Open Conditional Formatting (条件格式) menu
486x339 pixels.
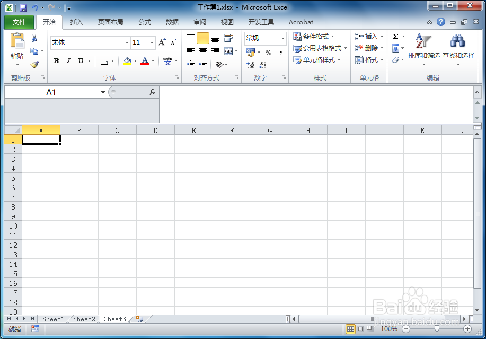pos(314,36)
